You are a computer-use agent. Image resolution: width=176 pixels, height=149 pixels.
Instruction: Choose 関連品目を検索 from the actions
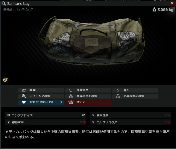[x=88, y=96]
